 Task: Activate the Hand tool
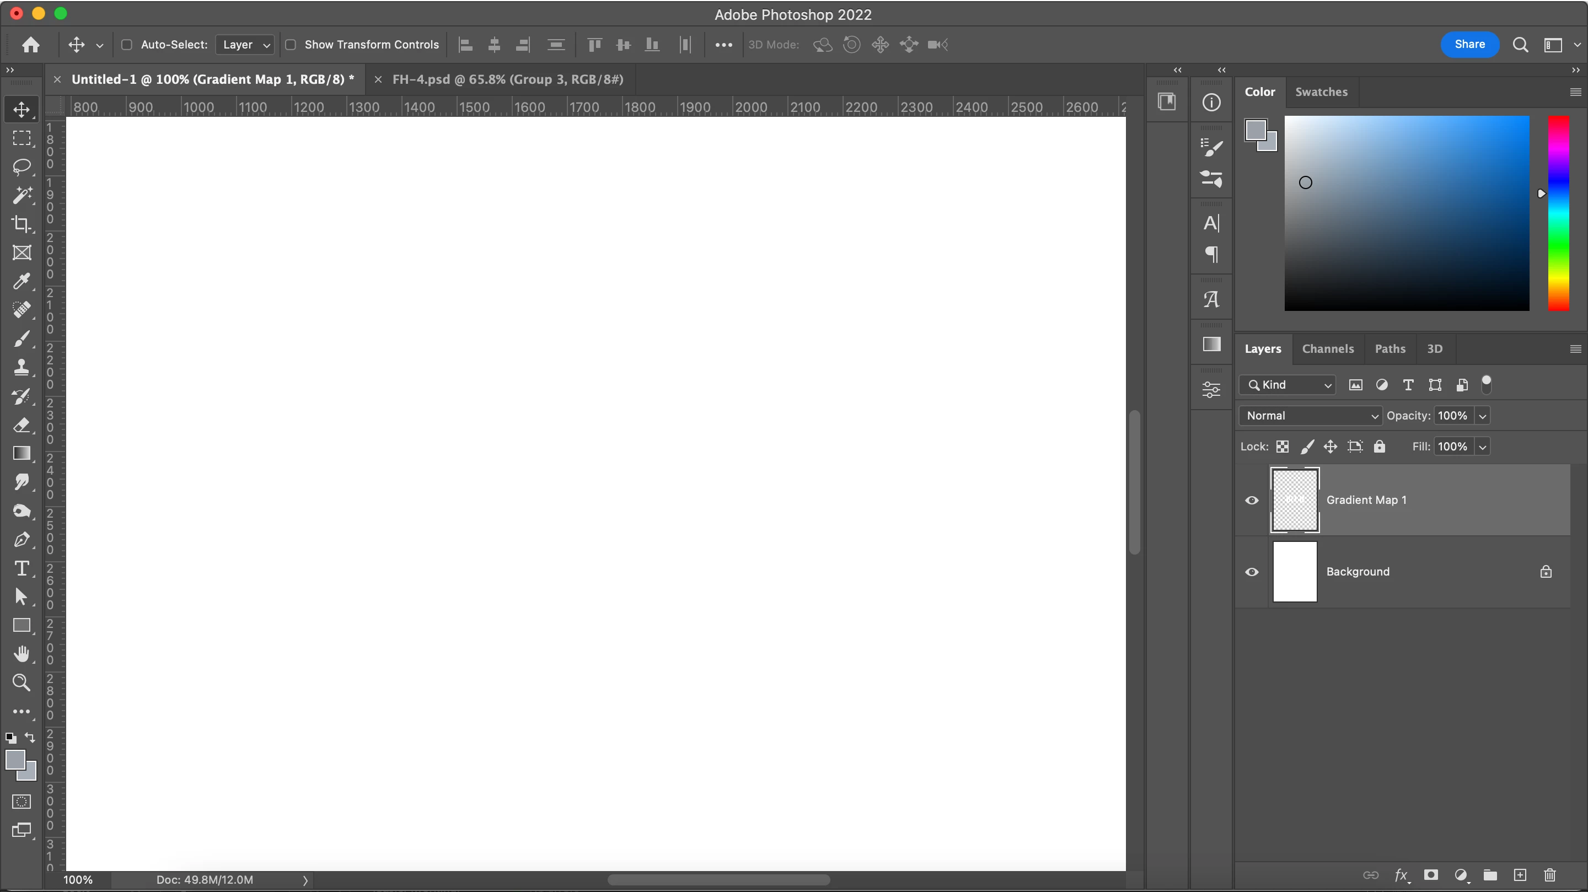[x=22, y=653]
